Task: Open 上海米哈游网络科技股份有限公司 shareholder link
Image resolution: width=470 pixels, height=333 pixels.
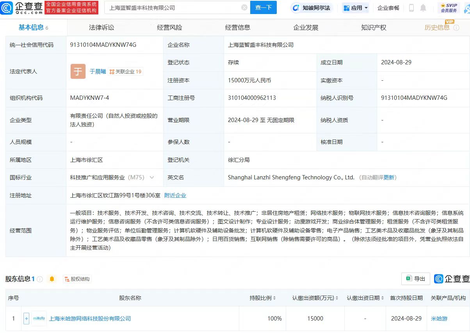Action: pyautogui.click(x=90, y=319)
